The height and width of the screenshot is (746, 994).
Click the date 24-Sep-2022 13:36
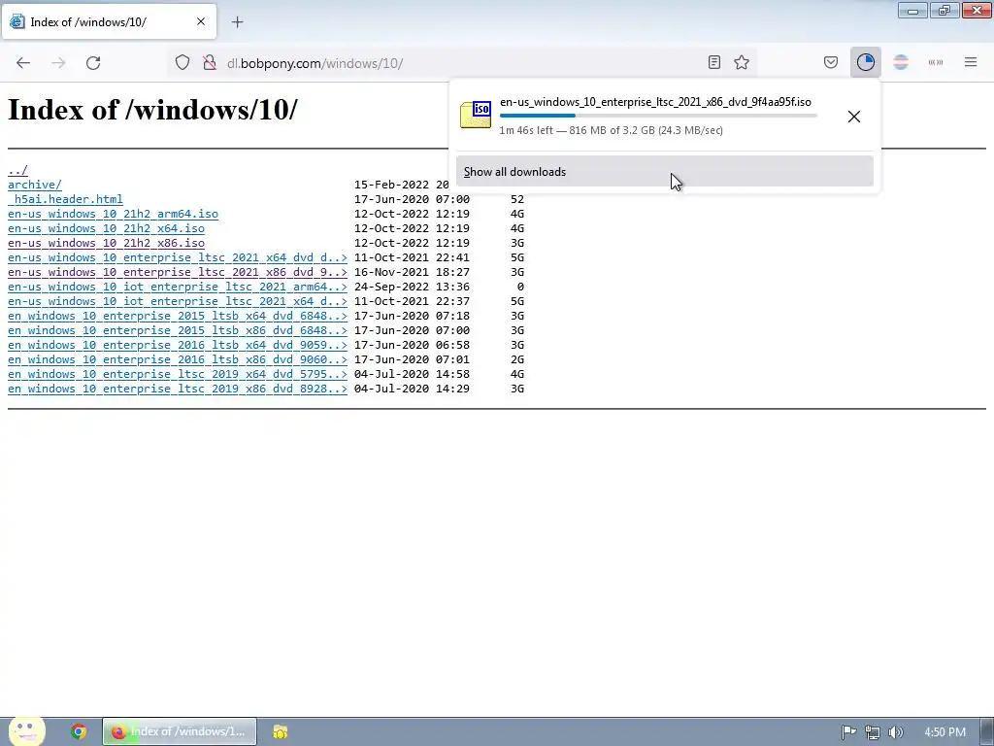412,287
